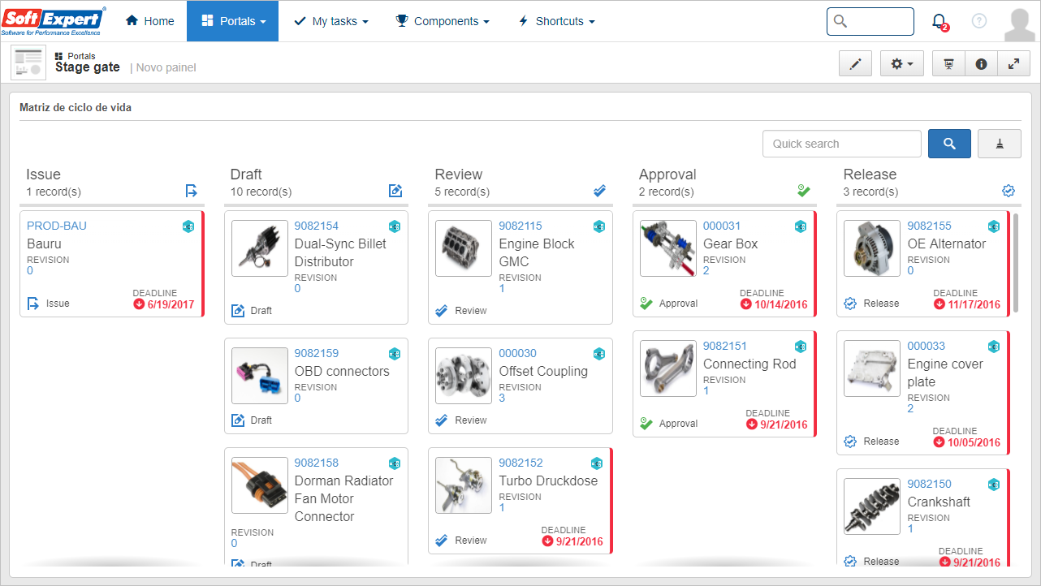This screenshot has width=1041, height=586.
Task: Open the Shortcuts menu
Action: coord(556,21)
